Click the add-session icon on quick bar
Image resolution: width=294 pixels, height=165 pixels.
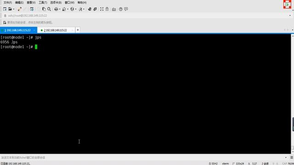pos(5,22)
